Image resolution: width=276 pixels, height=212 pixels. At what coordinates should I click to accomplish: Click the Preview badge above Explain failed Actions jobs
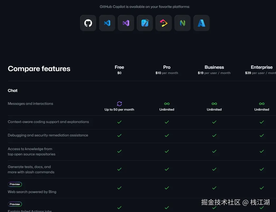(15, 204)
